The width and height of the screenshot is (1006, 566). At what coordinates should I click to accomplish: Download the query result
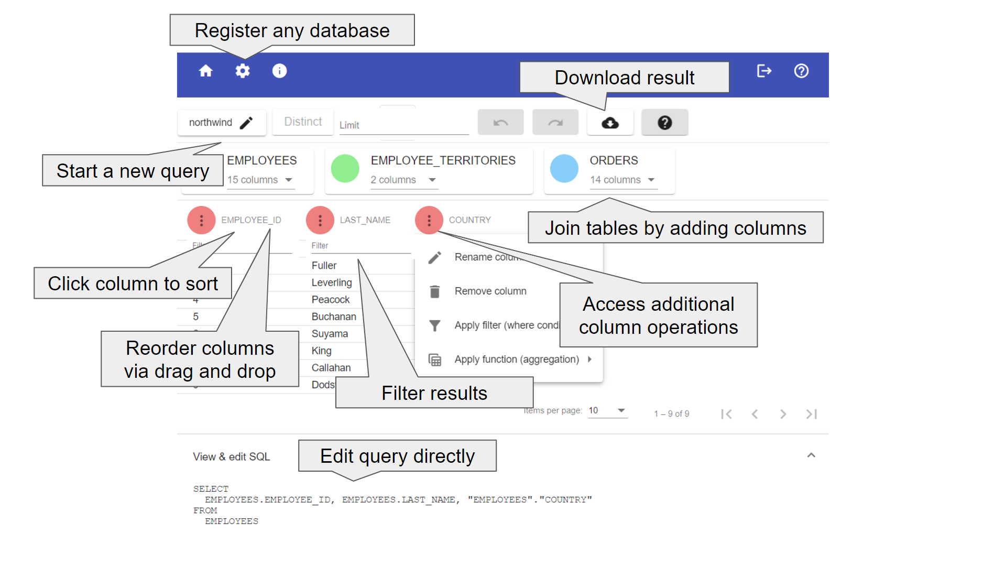tap(610, 122)
